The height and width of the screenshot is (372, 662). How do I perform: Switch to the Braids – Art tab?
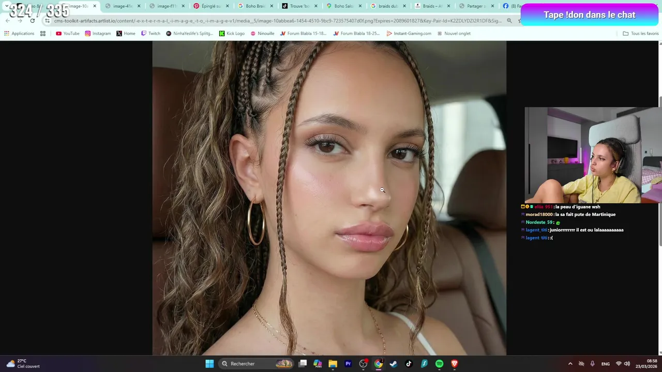[x=432, y=6]
